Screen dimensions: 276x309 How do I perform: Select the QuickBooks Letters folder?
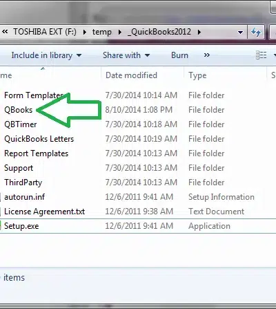(39, 139)
